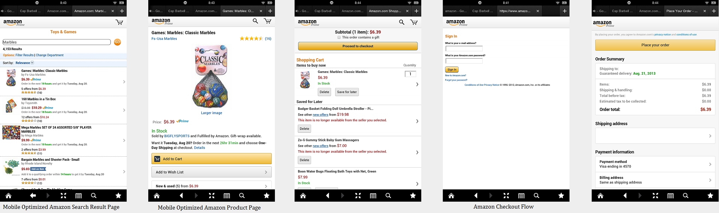Screen dimensions: 719x213
Task: Select the 'Place Your Order' browser tab
Action: pos(682,11)
